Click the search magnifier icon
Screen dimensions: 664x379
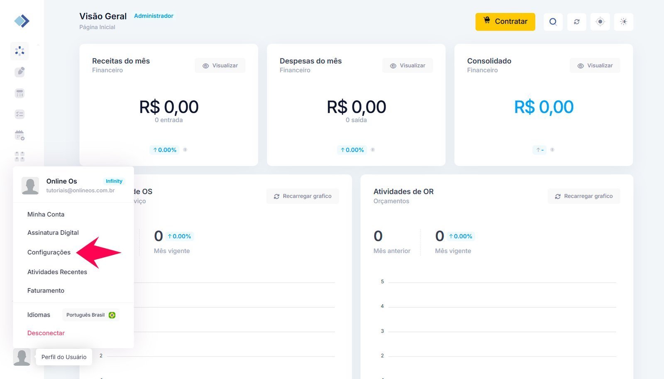pos(553,22)
